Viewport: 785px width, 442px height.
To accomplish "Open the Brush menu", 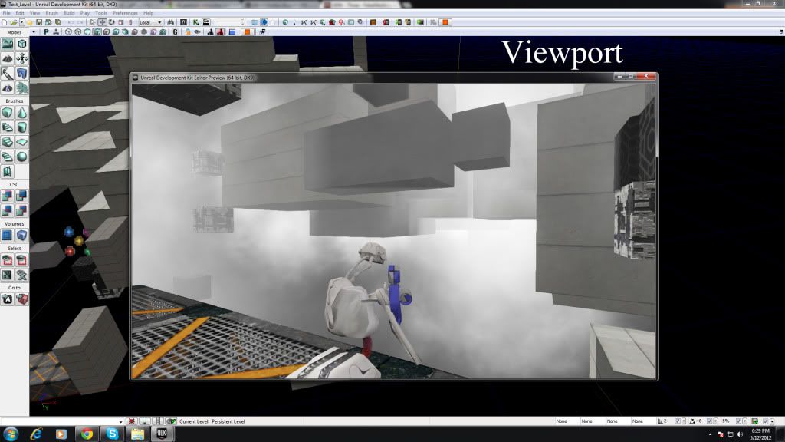I will (51, 13).
